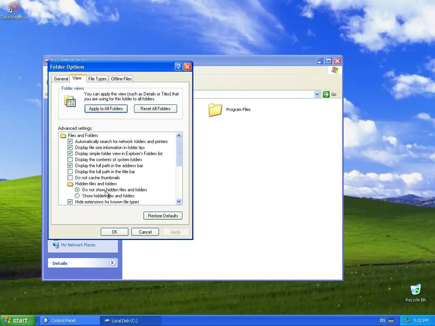Click the EN language indicator
This screenshot has height=326, width=435.
(382, 320)
